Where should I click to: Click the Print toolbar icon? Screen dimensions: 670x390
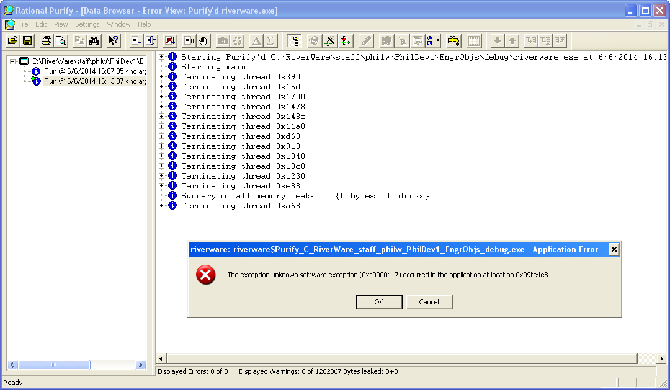46,40
